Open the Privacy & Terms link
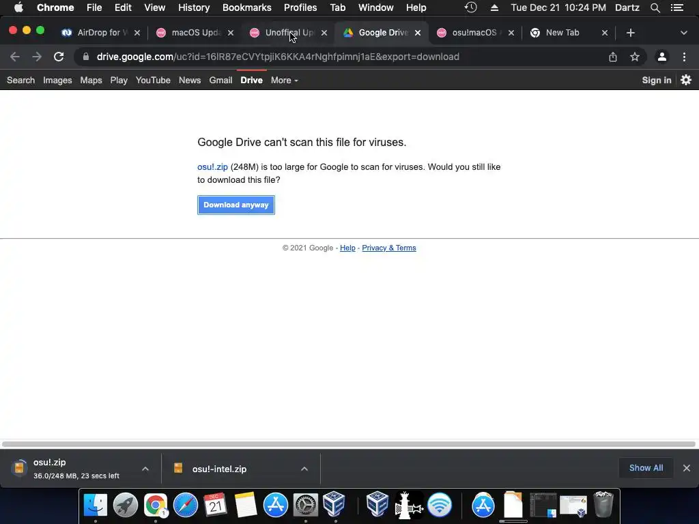 388,248
